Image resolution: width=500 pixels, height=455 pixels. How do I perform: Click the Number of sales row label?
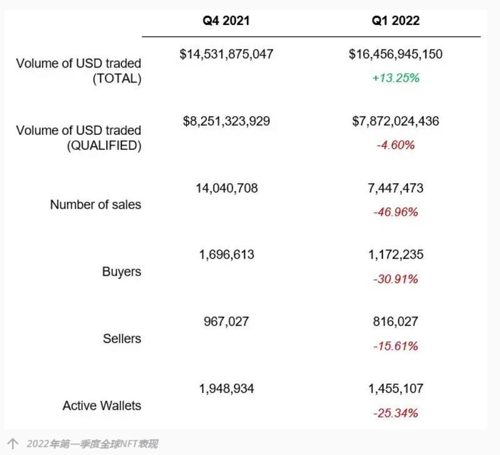click(96, 204)
